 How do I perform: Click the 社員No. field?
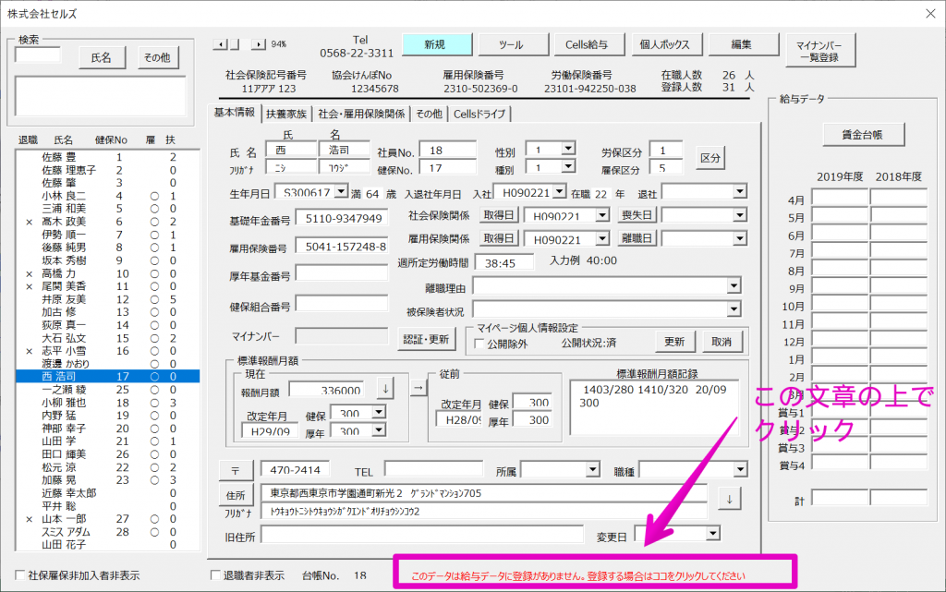pyautogui.click(x=448, y=151)
